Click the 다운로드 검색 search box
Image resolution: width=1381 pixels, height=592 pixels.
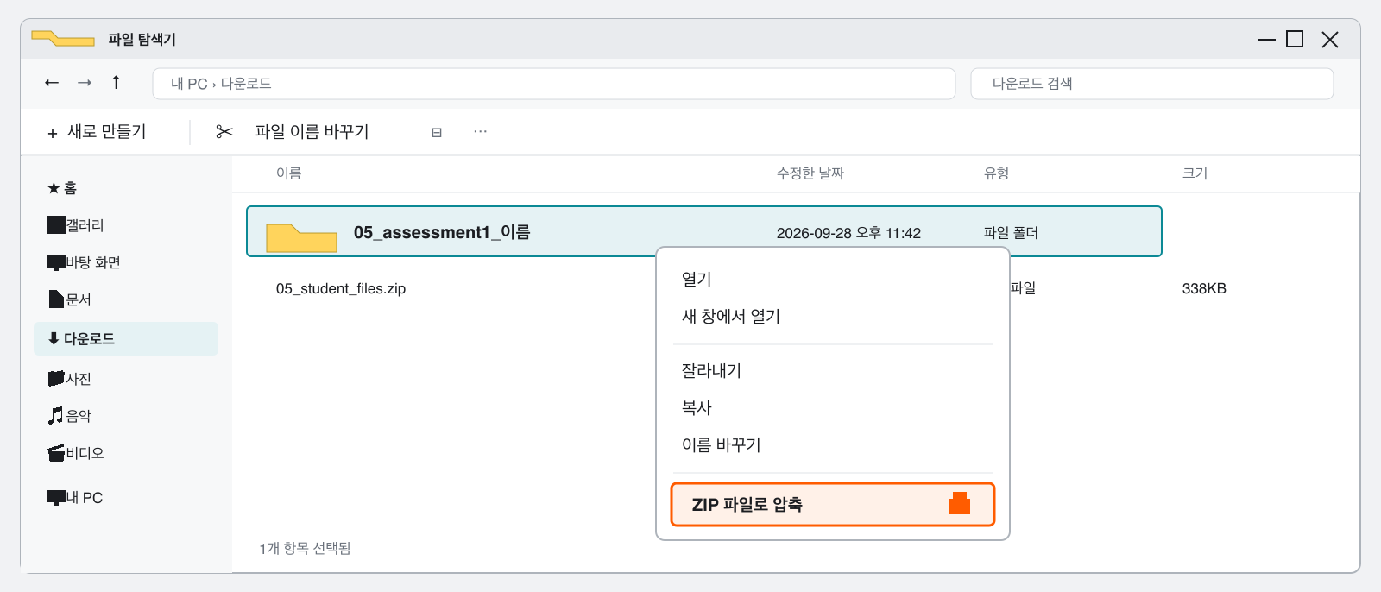[1152, 84]
